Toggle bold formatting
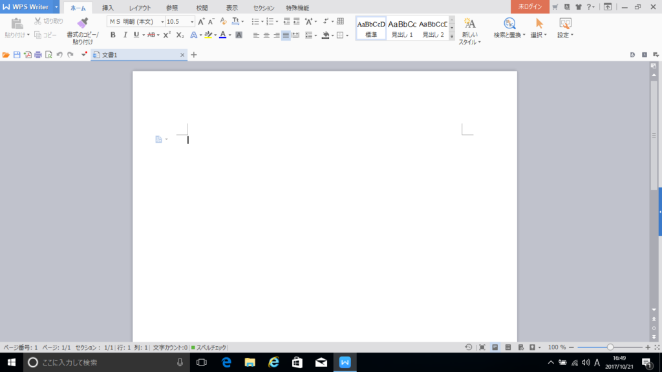The width and height of the screenshot is (662, 372). [x=113, y=35]
